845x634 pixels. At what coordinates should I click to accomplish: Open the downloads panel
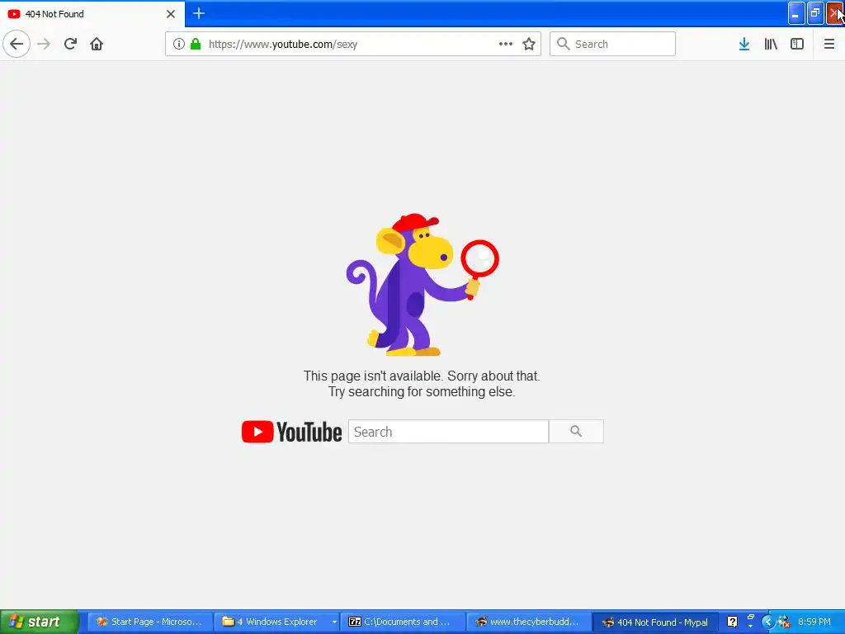pyautogui.click(x=744, y=44)
